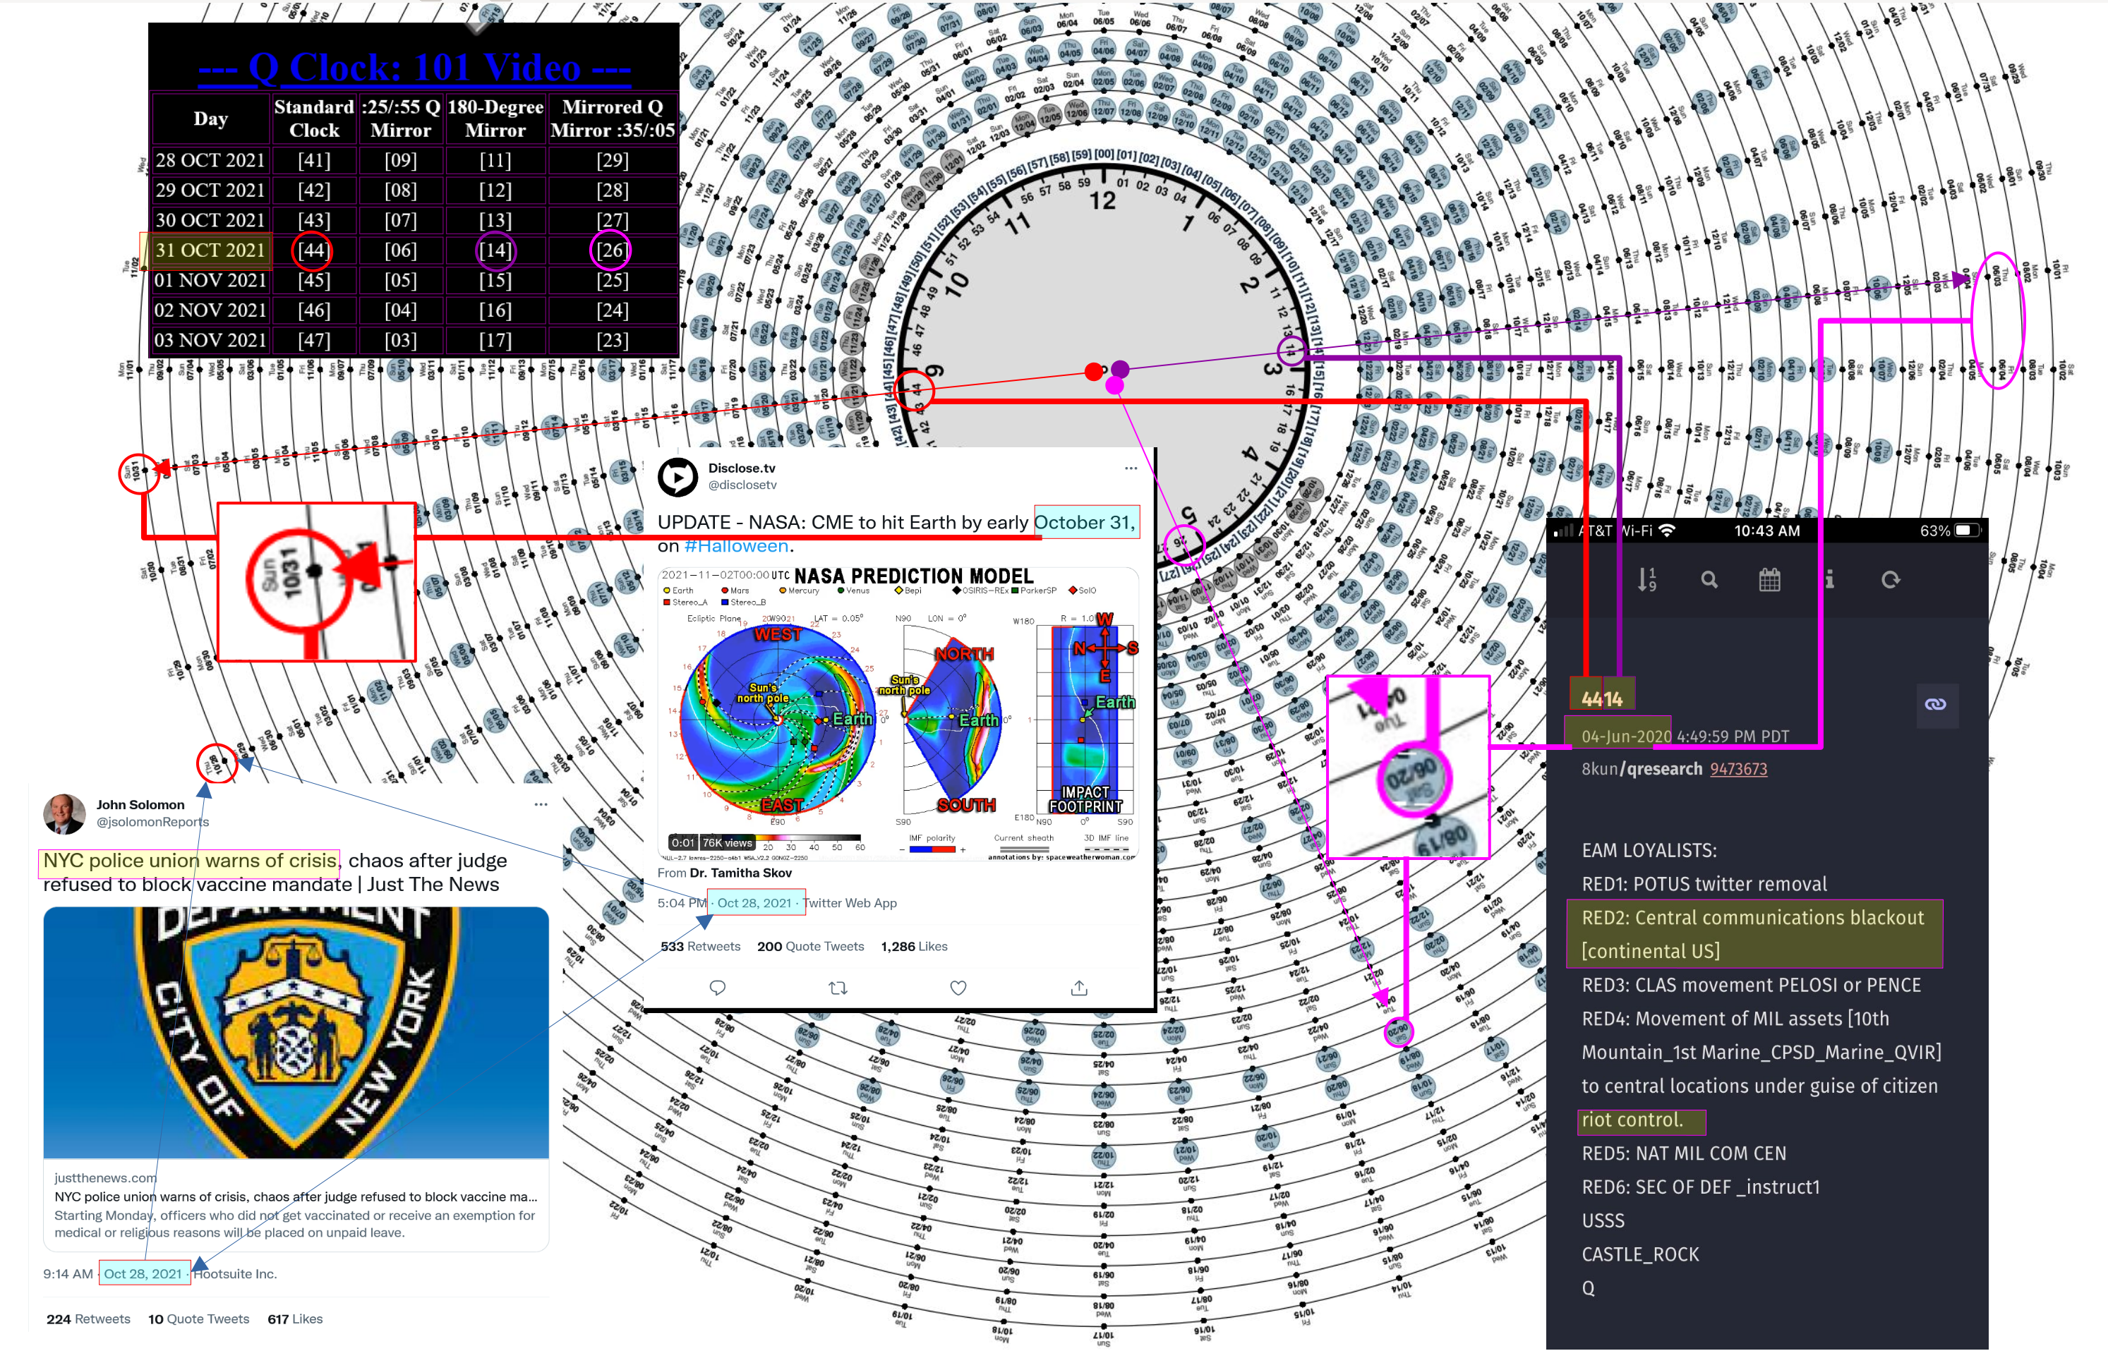Open the NYPD badge article card image

pyautogui.click(x=296, y=1033)
